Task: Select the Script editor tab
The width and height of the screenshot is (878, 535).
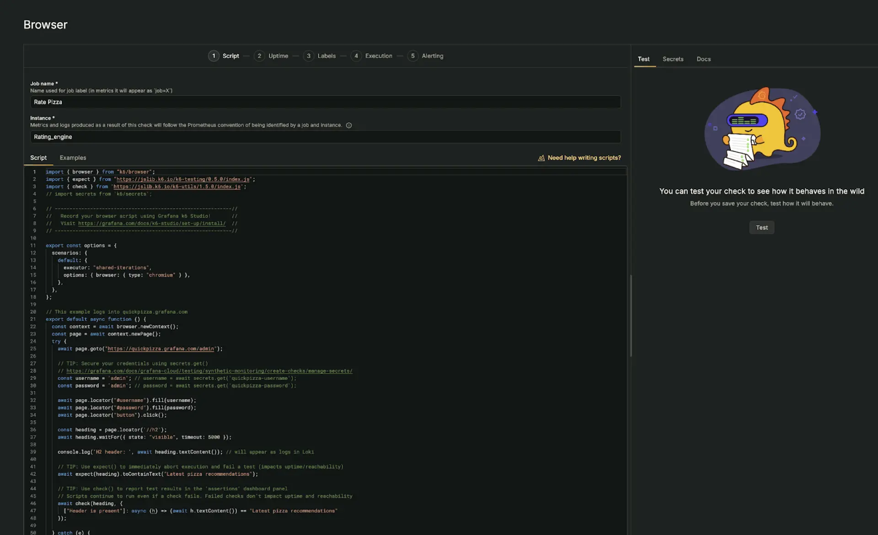Action: coord(38,158)
